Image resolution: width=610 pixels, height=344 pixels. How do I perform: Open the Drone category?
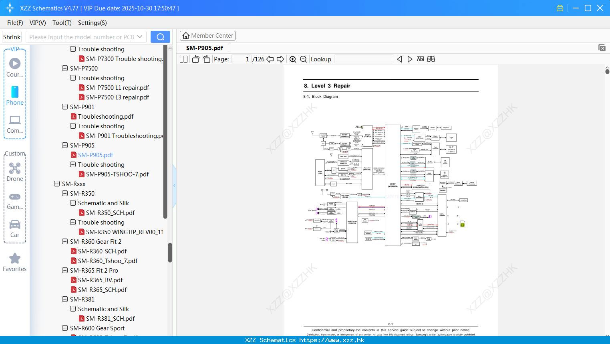[x=15, y=172]
